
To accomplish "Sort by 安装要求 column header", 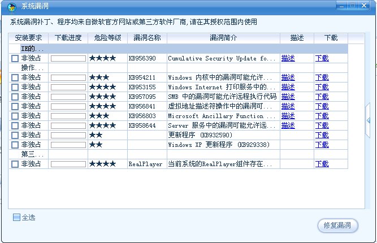I will 29,38.
